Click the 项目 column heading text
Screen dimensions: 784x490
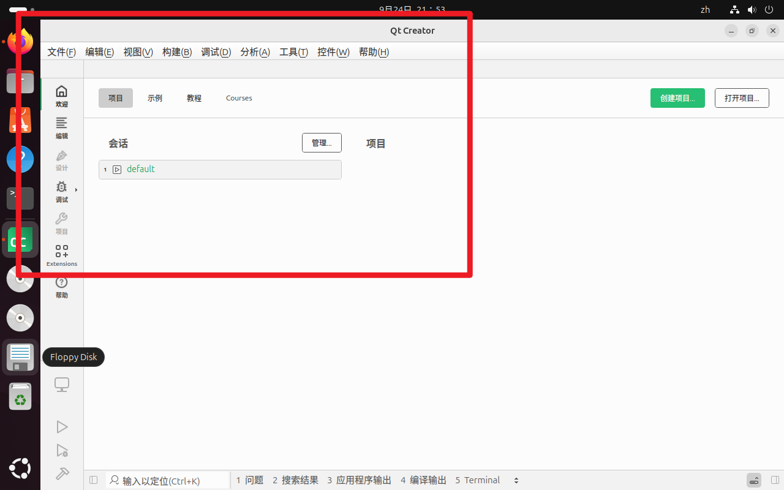point(376,143)
